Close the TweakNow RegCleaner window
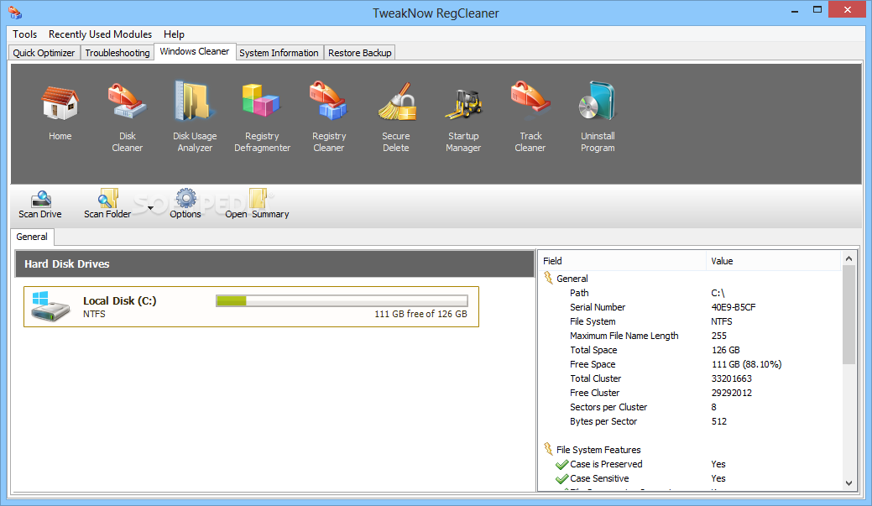The image size is (872, 506). (x=847, y=9)
